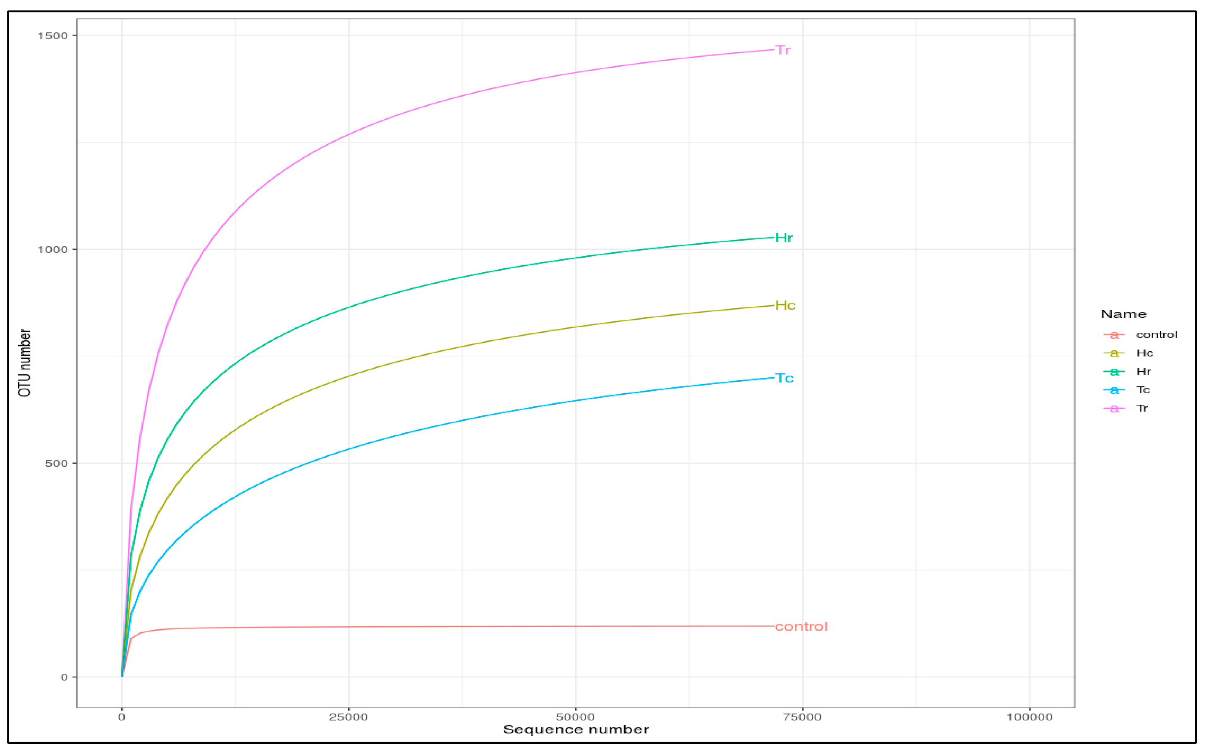Select the 'Tr' legend text entry

pyautogui.click(x=1142, y=408)
